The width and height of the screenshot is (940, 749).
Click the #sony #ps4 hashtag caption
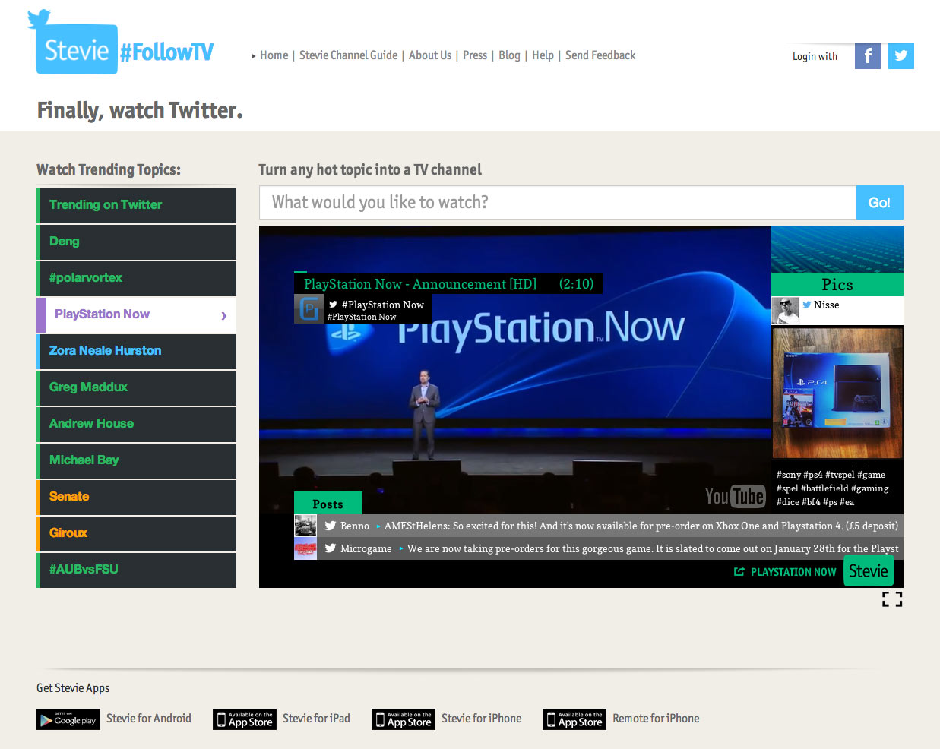click(833, 488)
